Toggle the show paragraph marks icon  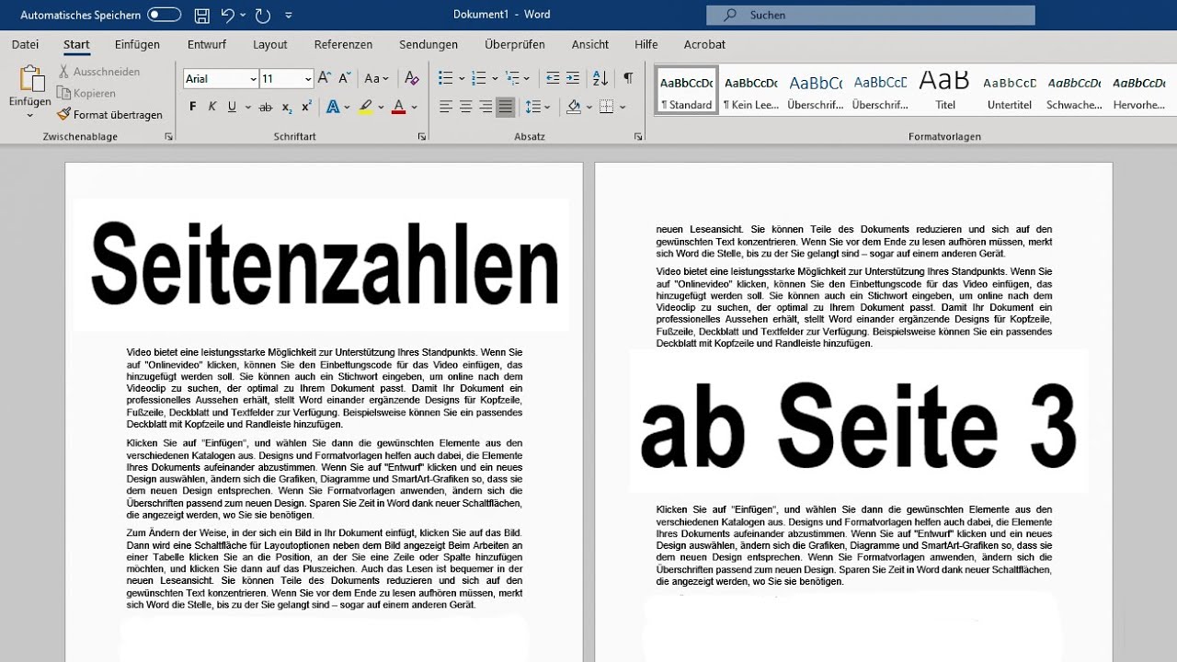(x=628, y=79)
